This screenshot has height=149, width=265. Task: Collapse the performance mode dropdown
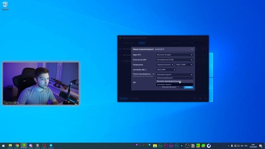pyautogui.click(x=174, y=74)
